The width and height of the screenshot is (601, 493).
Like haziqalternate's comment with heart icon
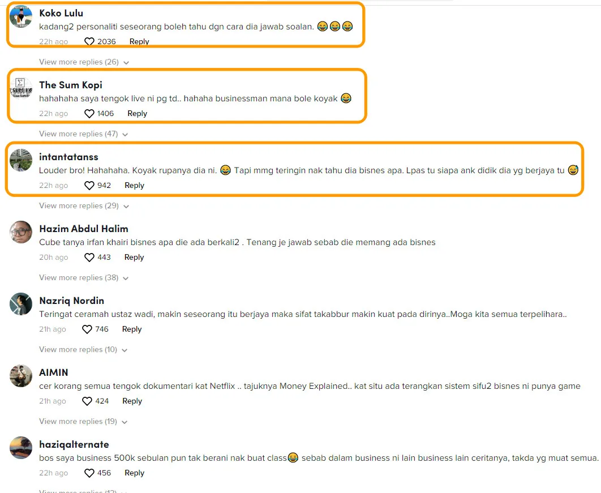click(89, 473)
